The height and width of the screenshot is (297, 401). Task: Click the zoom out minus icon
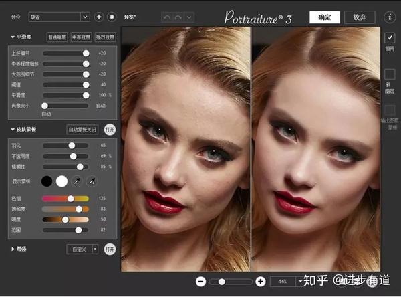[x=200, y=282]
